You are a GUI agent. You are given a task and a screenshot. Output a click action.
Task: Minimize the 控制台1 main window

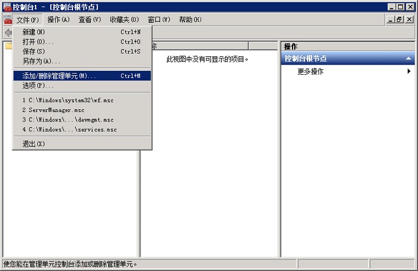click(x=391, y=7)
